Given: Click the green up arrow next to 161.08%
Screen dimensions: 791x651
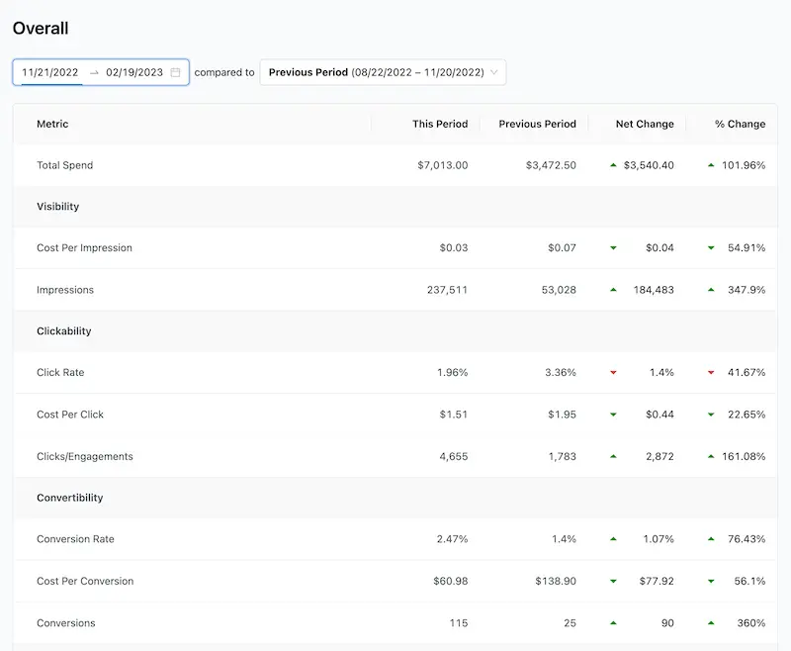Looking at the screenshot, I should [x=711, y=456].
